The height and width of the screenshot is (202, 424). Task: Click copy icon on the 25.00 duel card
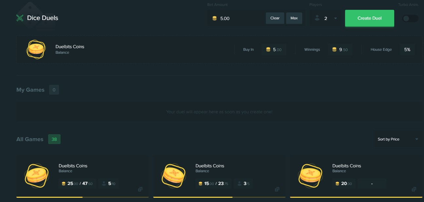click(x=140, y=189)
